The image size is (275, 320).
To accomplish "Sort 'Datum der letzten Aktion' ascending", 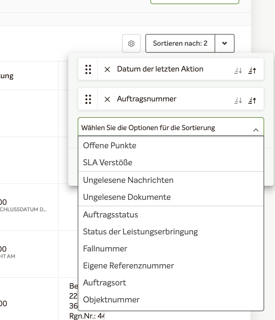I will [x=252, y=71].
